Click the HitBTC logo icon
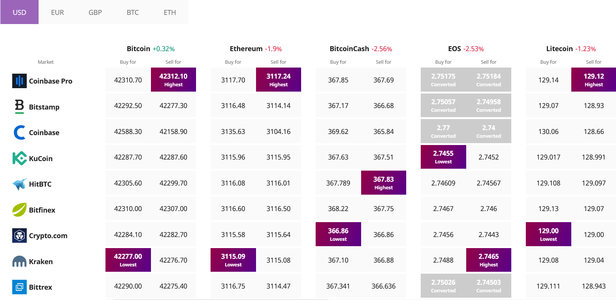This screenshot has height=300, width=616. [x=19, y=184]
